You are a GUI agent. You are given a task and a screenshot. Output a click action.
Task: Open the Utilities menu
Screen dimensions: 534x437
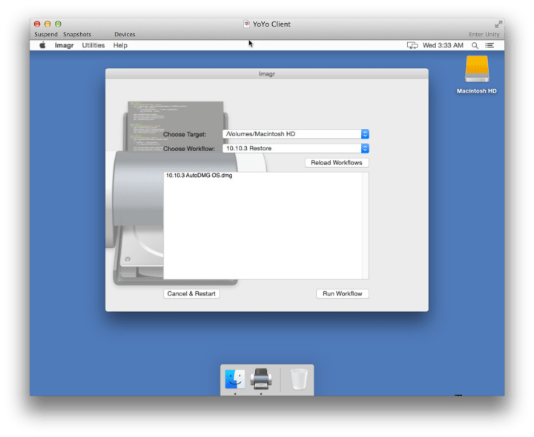click(x=93, y=45)
